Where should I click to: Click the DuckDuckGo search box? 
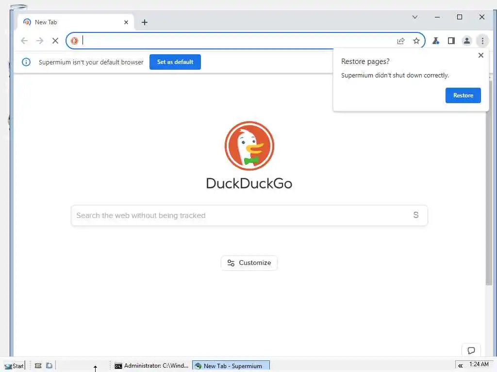(249, 216)
